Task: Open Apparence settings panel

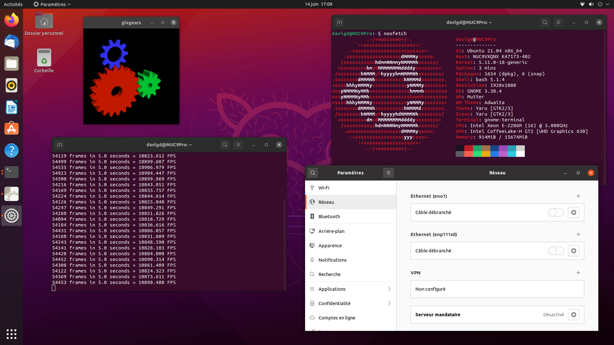Action: (351, 245)
